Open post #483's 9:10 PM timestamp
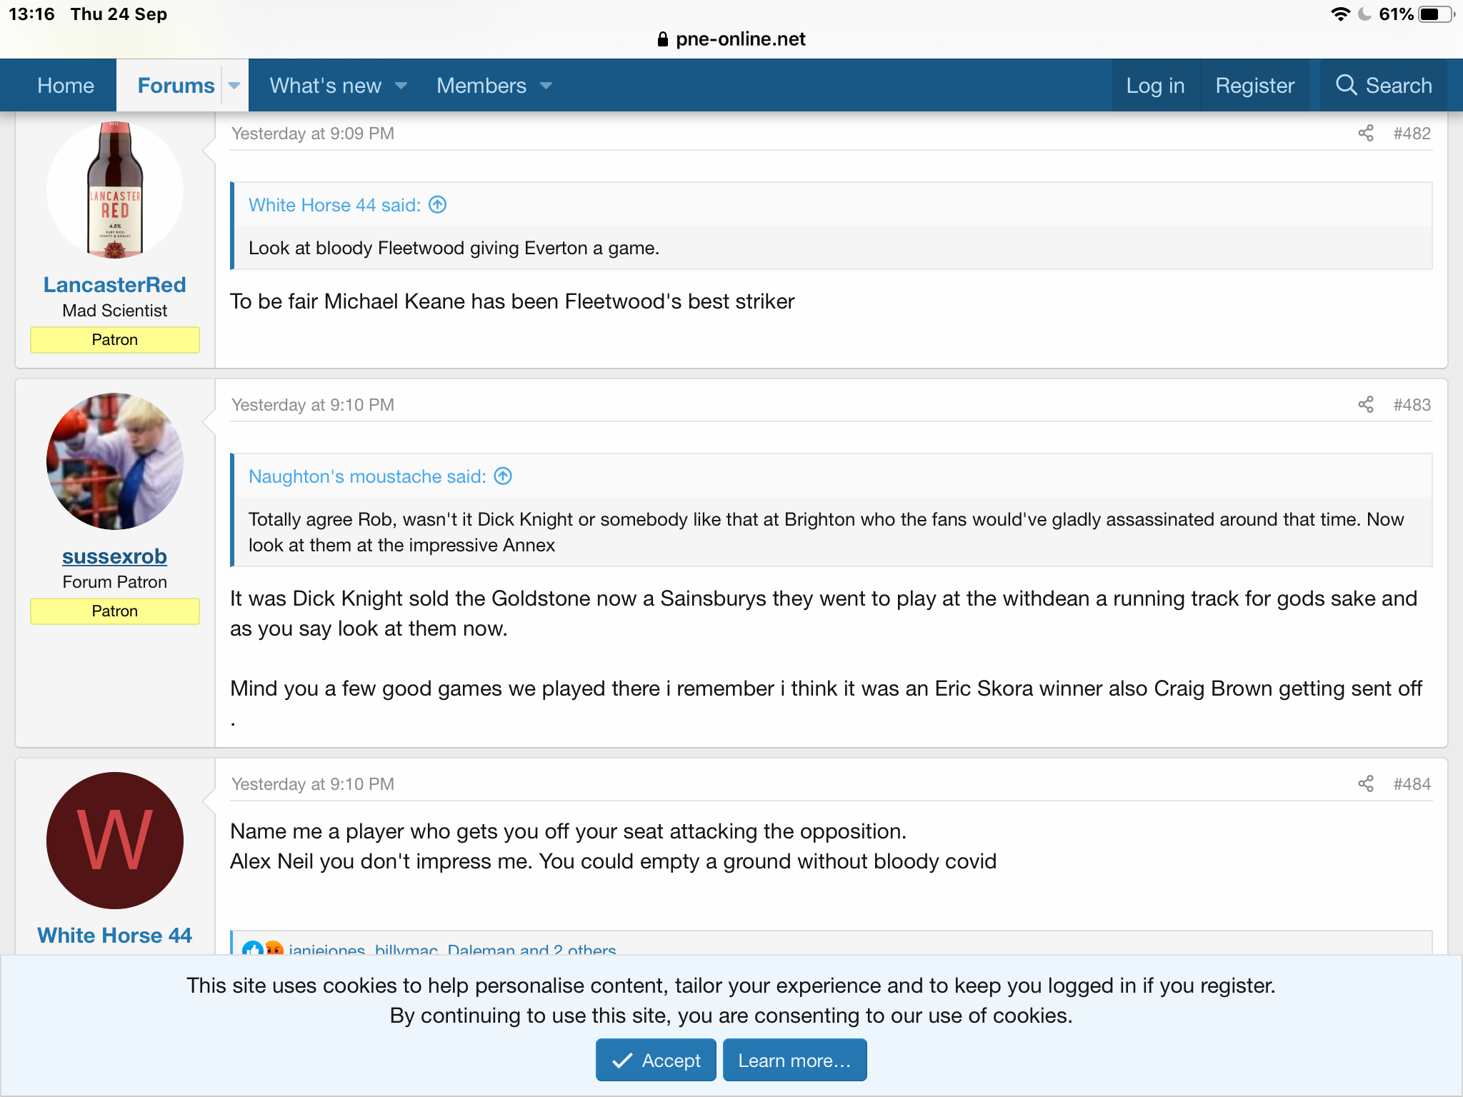The height and width of the screenshot is (1097, 1463). (x=313, y=405)
